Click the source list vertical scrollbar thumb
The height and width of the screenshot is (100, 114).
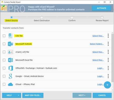[112, 58]
